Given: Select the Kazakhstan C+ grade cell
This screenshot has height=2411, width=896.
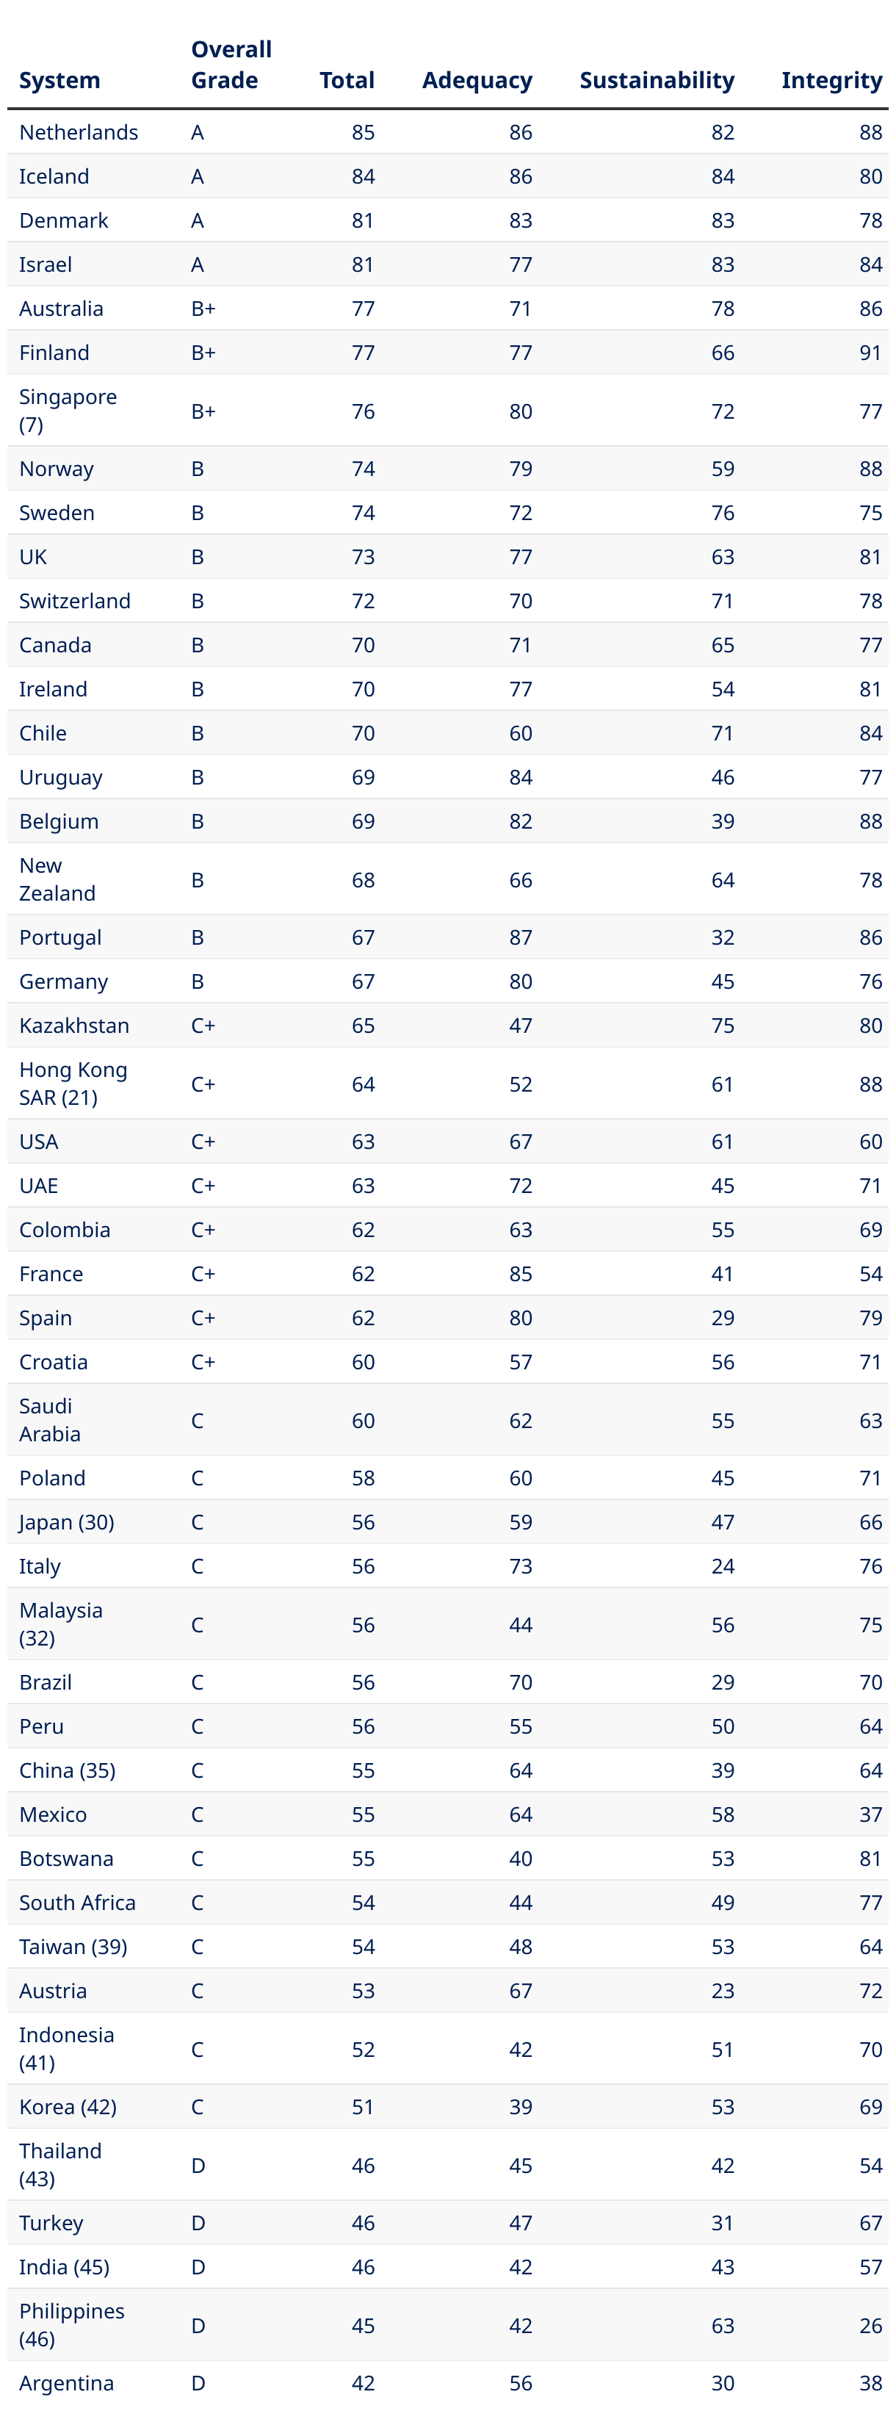Looking at the screenshot, I should 203,1025.
